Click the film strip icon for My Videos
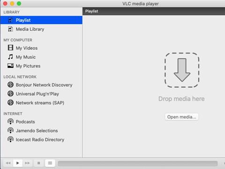The height and width of the screenshot is (169, 225). pyautogui.click(x=10, y=47)
